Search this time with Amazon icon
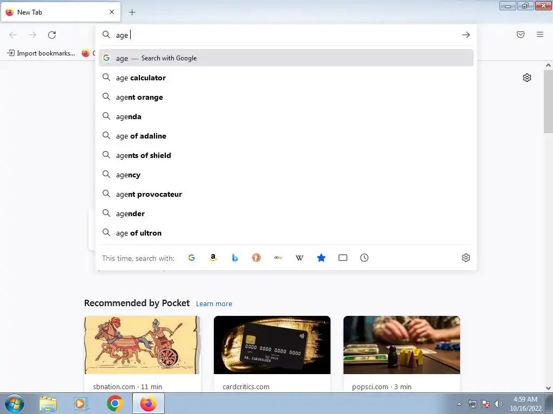 click(x=213, y=258)
